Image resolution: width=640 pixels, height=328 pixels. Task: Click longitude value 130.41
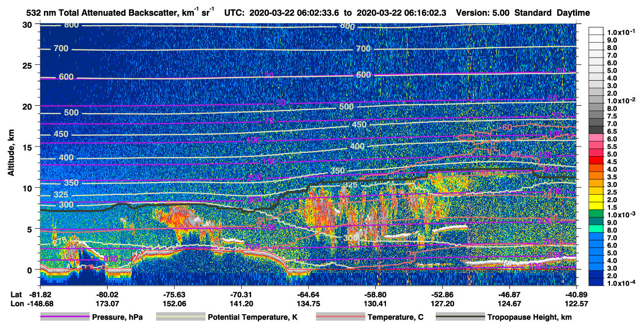pyautogui.click(x=376, y=303)
